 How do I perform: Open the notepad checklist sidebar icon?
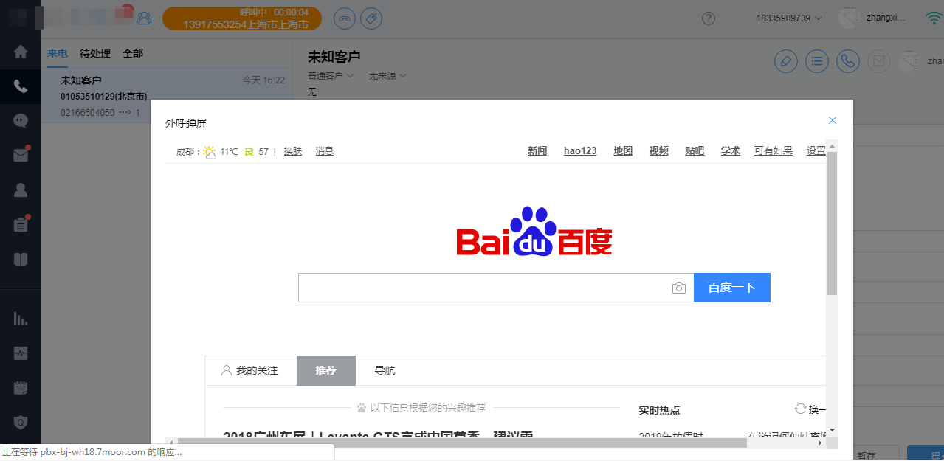21,387
